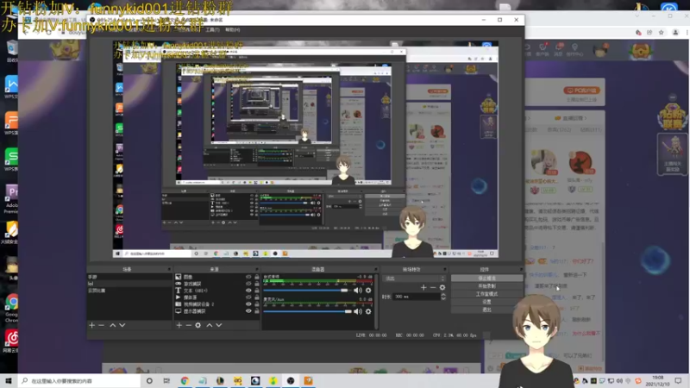Mute the Mic/Aux speaker icon
Image resolution: width=690 pixels, height=388 pixels.
358,311
